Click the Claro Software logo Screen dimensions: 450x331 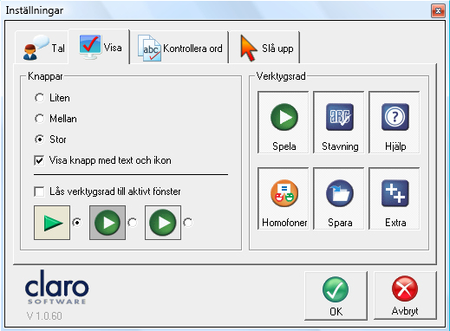coord(56,287)
